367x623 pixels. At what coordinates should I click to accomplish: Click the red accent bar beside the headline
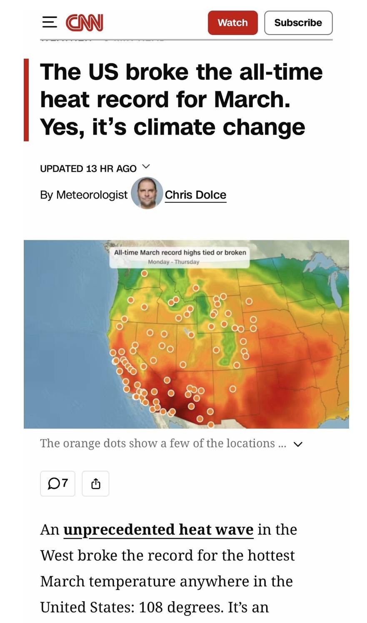26,100
